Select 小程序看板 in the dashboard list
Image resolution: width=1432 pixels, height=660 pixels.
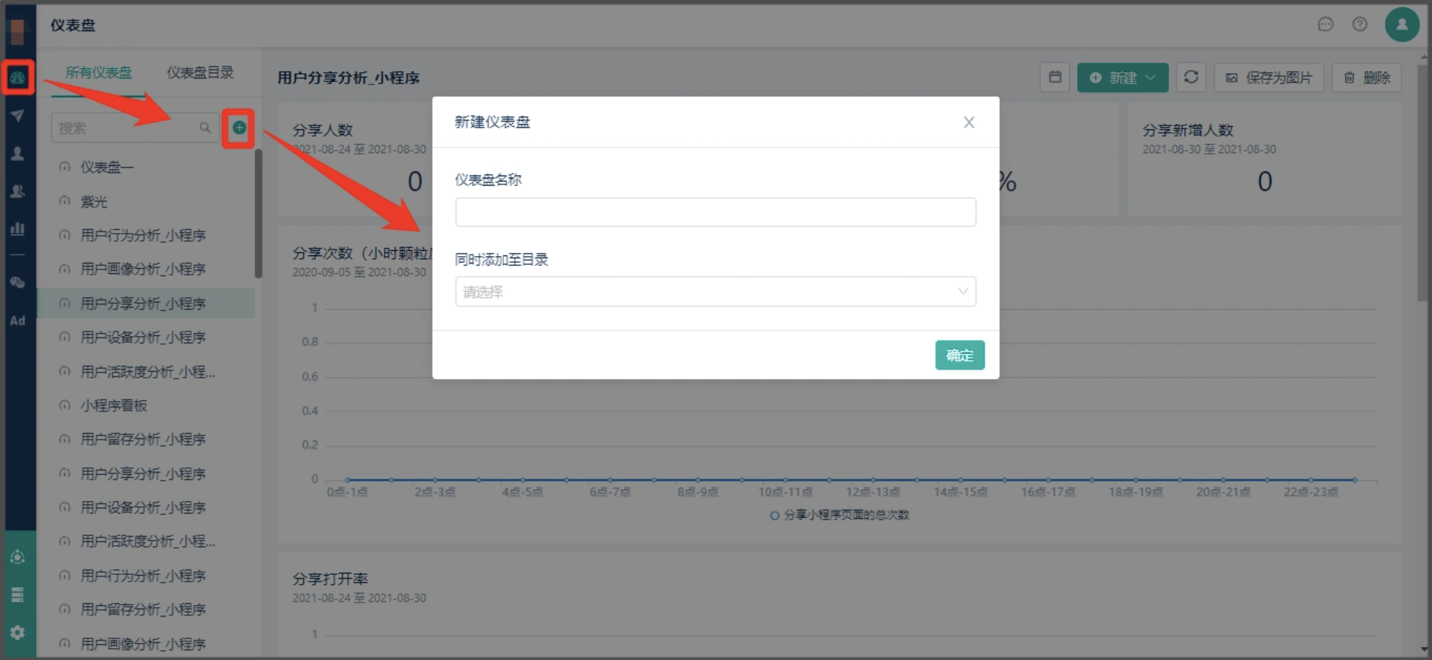146,405
